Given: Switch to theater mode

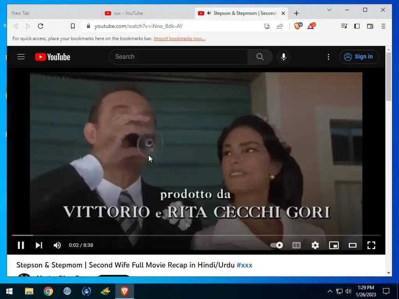Looking at the screenshot, I should (352, 245).
